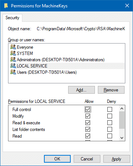Click the object name path text
The height and width of the screenshot is (166, 133).
(81, 29)
